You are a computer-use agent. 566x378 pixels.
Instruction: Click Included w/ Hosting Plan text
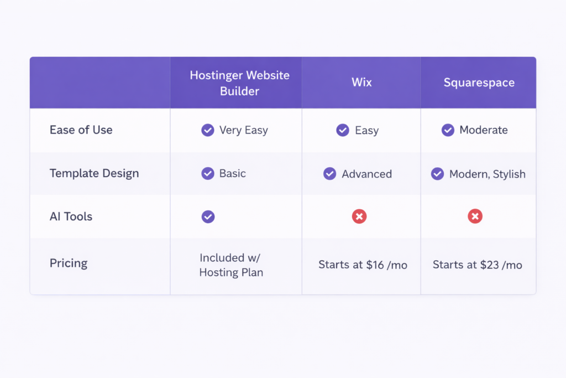point(230,265)
